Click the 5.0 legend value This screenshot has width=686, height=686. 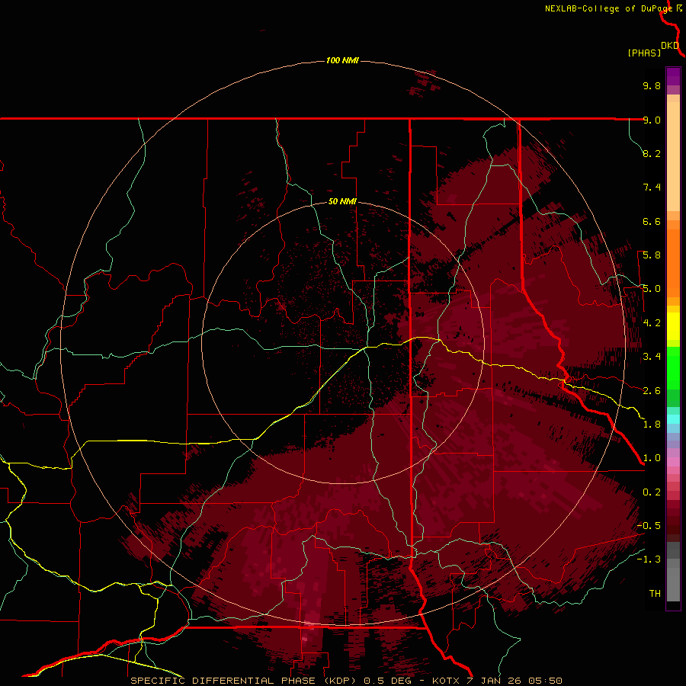coord(652,289)
